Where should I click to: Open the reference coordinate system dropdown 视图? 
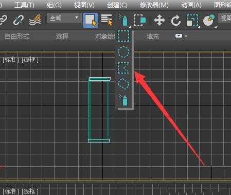[x=224, y=18]
